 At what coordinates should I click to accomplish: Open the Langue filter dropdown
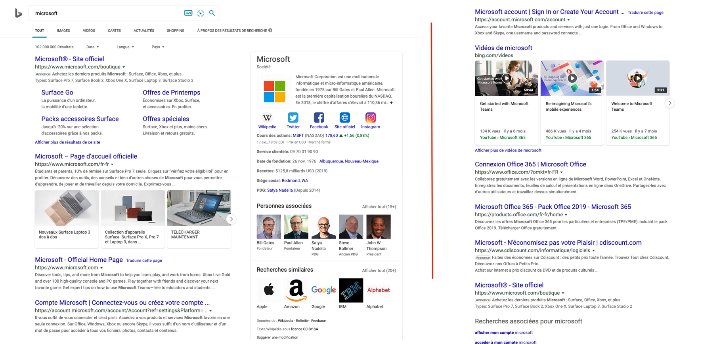[x=125, y=47]
